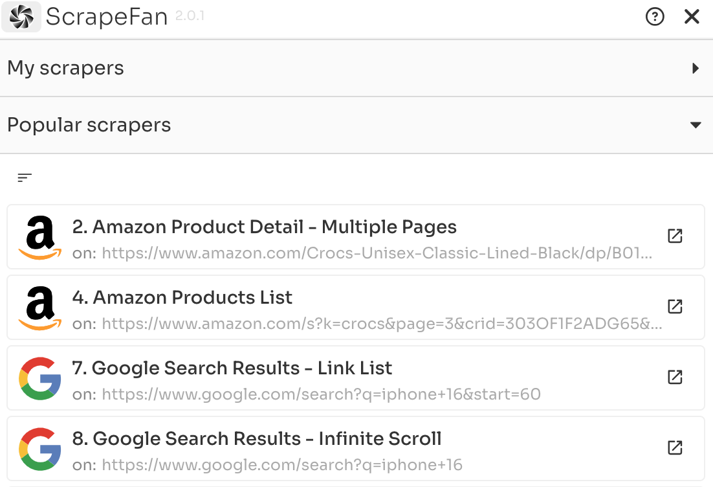Click the Popular scrapers header label
Viewport: 713px width, 487px height.
89,125
